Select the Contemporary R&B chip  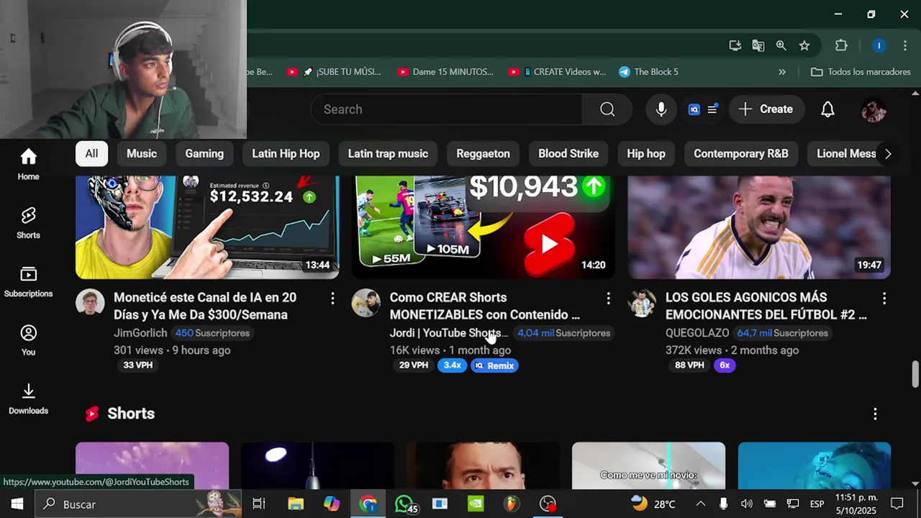741,154
